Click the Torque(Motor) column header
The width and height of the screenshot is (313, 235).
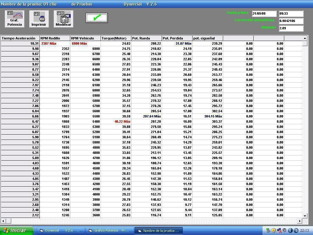pyautogui.click(x=116, y=38)
